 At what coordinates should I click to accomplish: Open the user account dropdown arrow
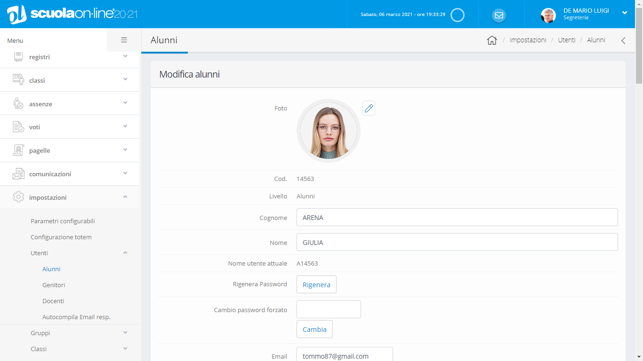625,13
